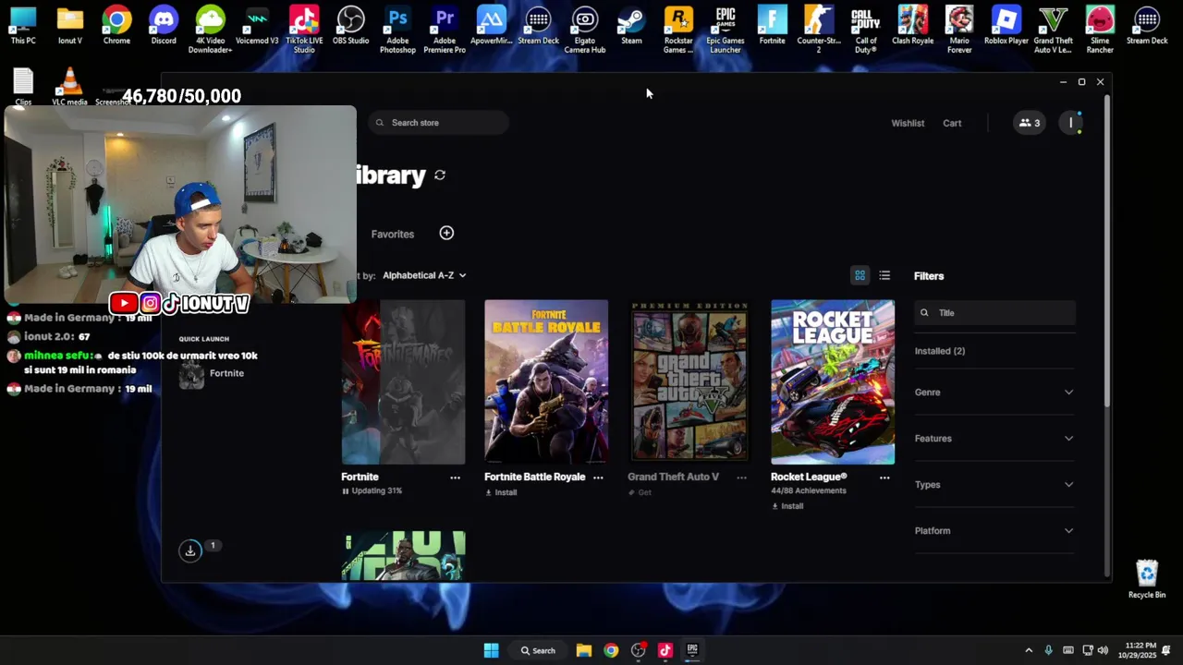Image resolution: width=1183 pixels, height=665 pixels.
Task: Open the Sort by Alphabetical A-Z dropdown
Action: (x=424, y=275)
